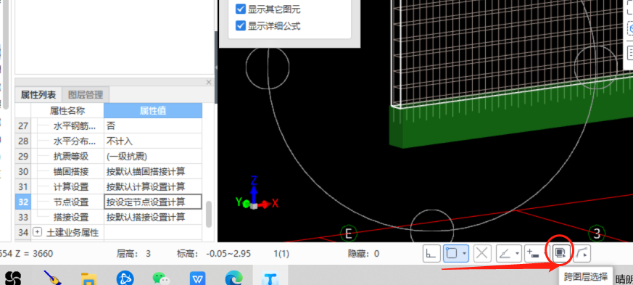Click the 标高: -0.05~2.95 status entry

coord(214,254)
